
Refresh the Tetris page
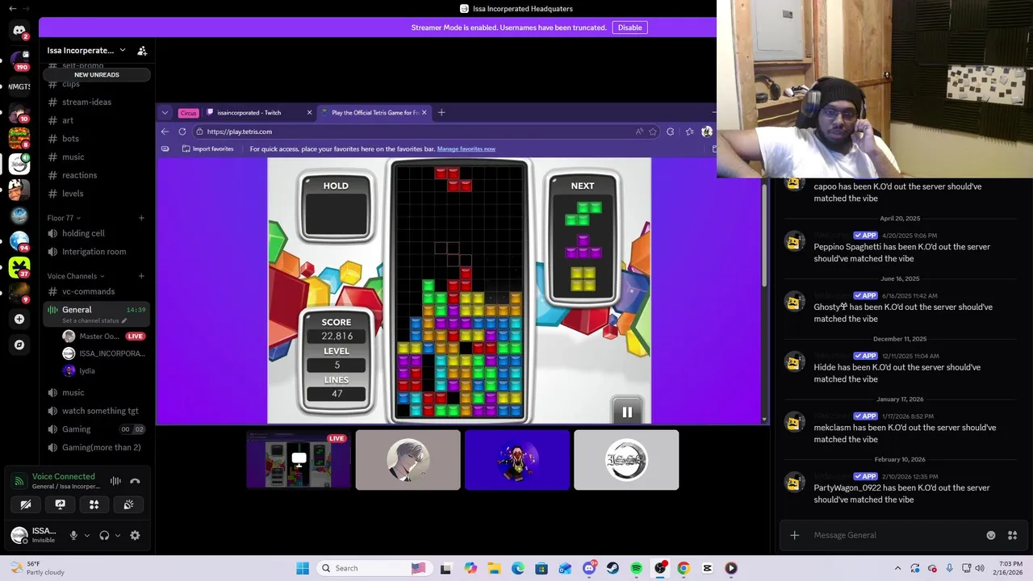click(182, 132)
